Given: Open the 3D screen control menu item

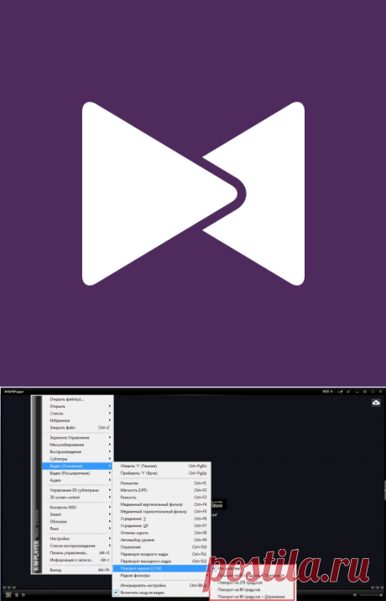Looking at the screenshot, I should [78, 497].
